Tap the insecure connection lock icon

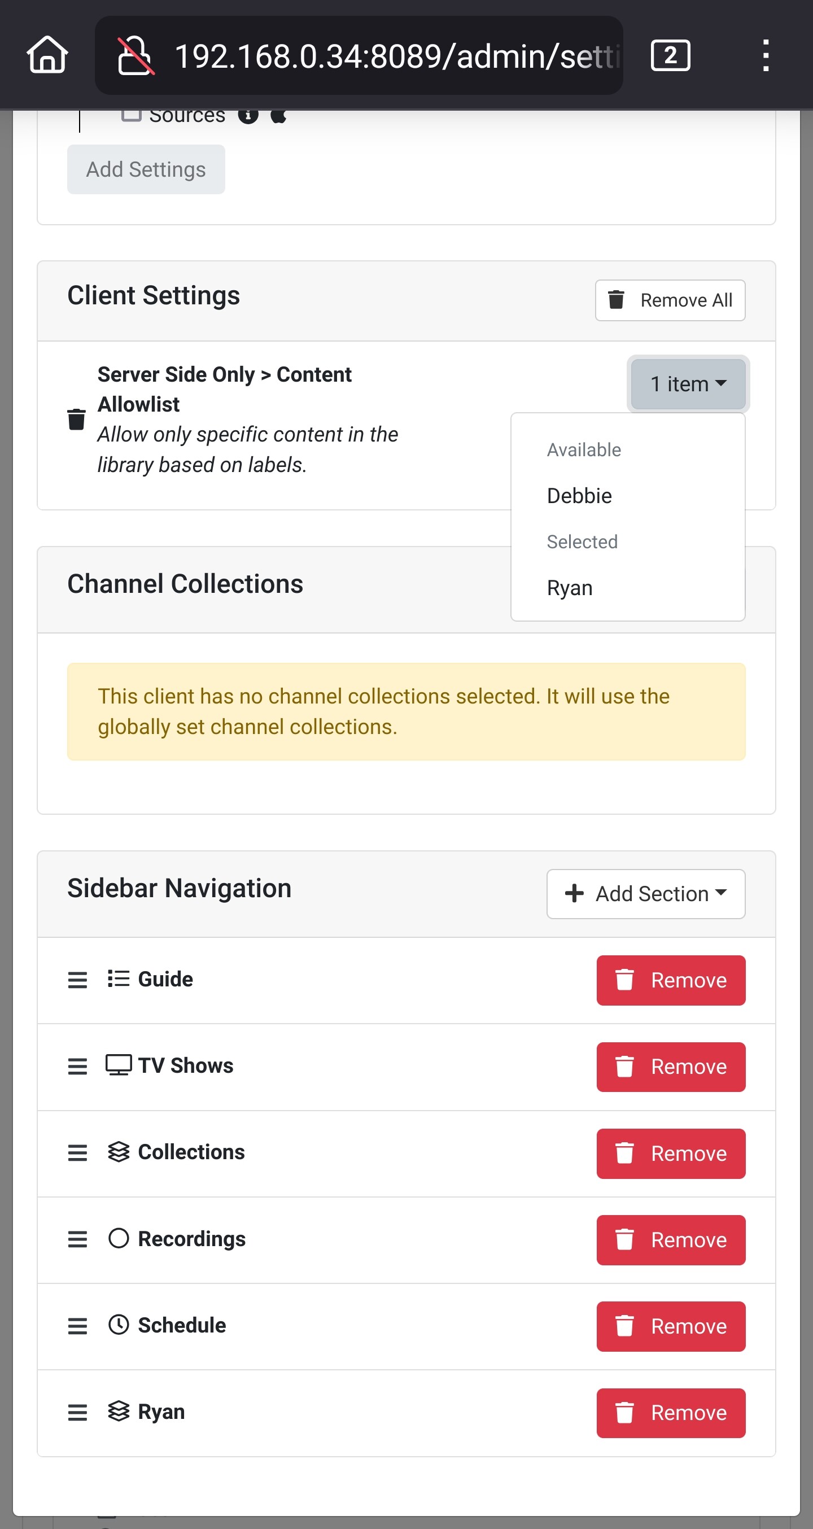pyautogui.click(x=136, y=55)
